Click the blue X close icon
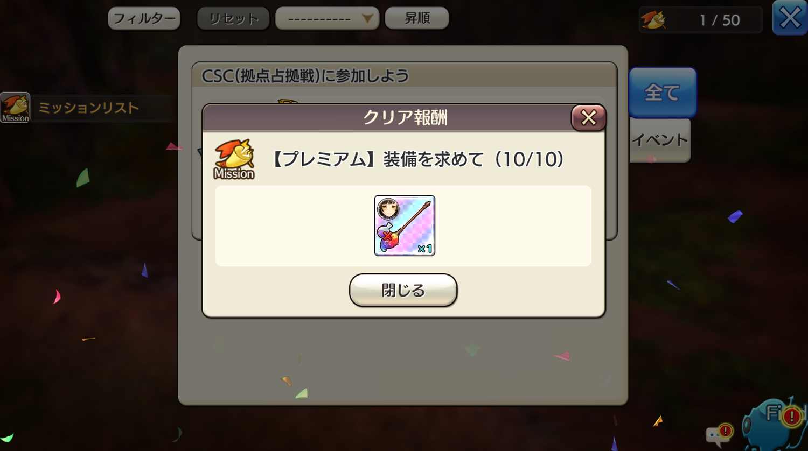 click(x=790, y=18)
